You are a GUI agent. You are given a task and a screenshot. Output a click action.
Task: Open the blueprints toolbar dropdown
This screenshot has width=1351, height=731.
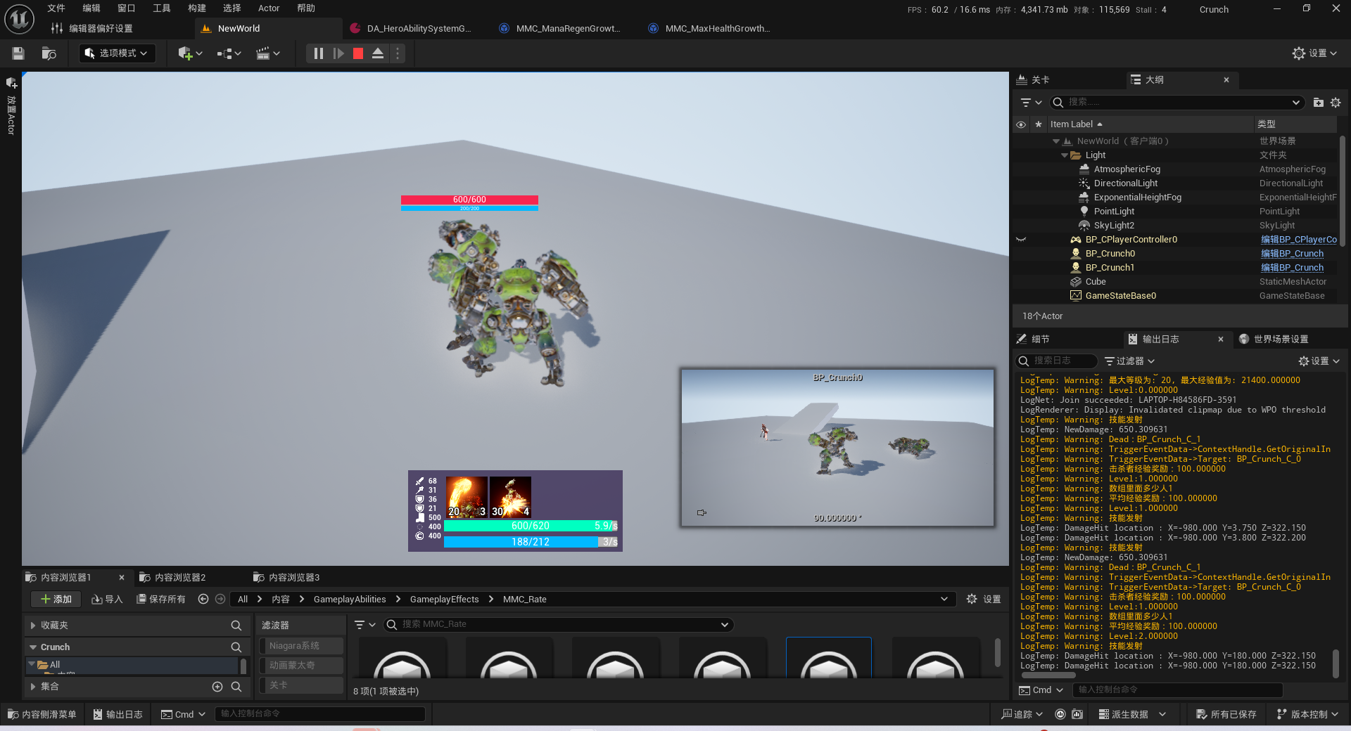229,53
